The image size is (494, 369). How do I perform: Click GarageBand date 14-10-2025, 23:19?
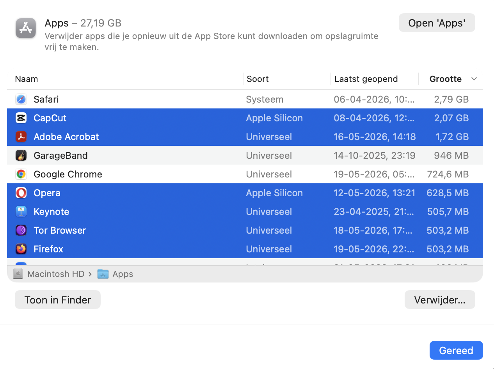pos(375,155)
